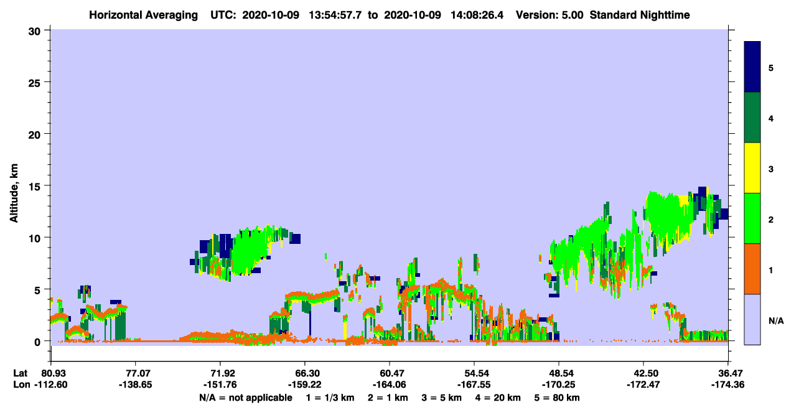Click the yellow colorbar segment labeled 3
Screen dimensions: 809x415
click(x=752, y=168)
